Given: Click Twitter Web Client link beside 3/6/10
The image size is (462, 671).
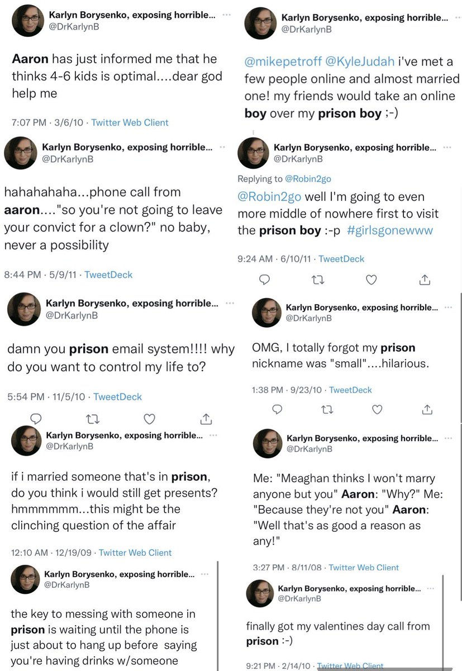Looking at the screenshot, I should point(130,122).
